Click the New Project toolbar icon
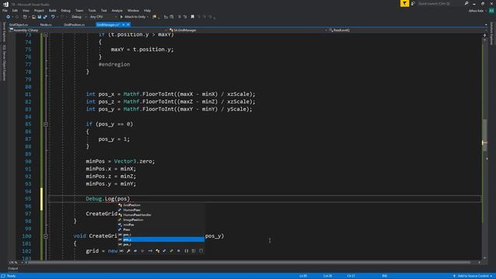 coord(25,17)
